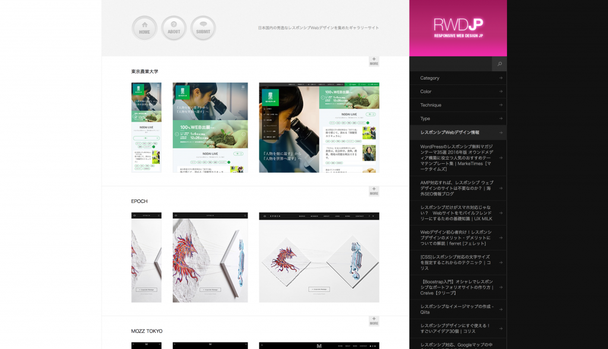Open MORE button for 東京農業大学
The height and width of the screenshot is (349, 608).
click(x=374, y=61)
